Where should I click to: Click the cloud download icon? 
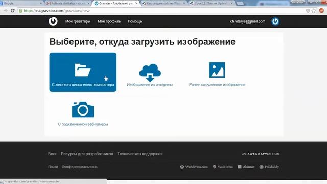tap(150, 73)
